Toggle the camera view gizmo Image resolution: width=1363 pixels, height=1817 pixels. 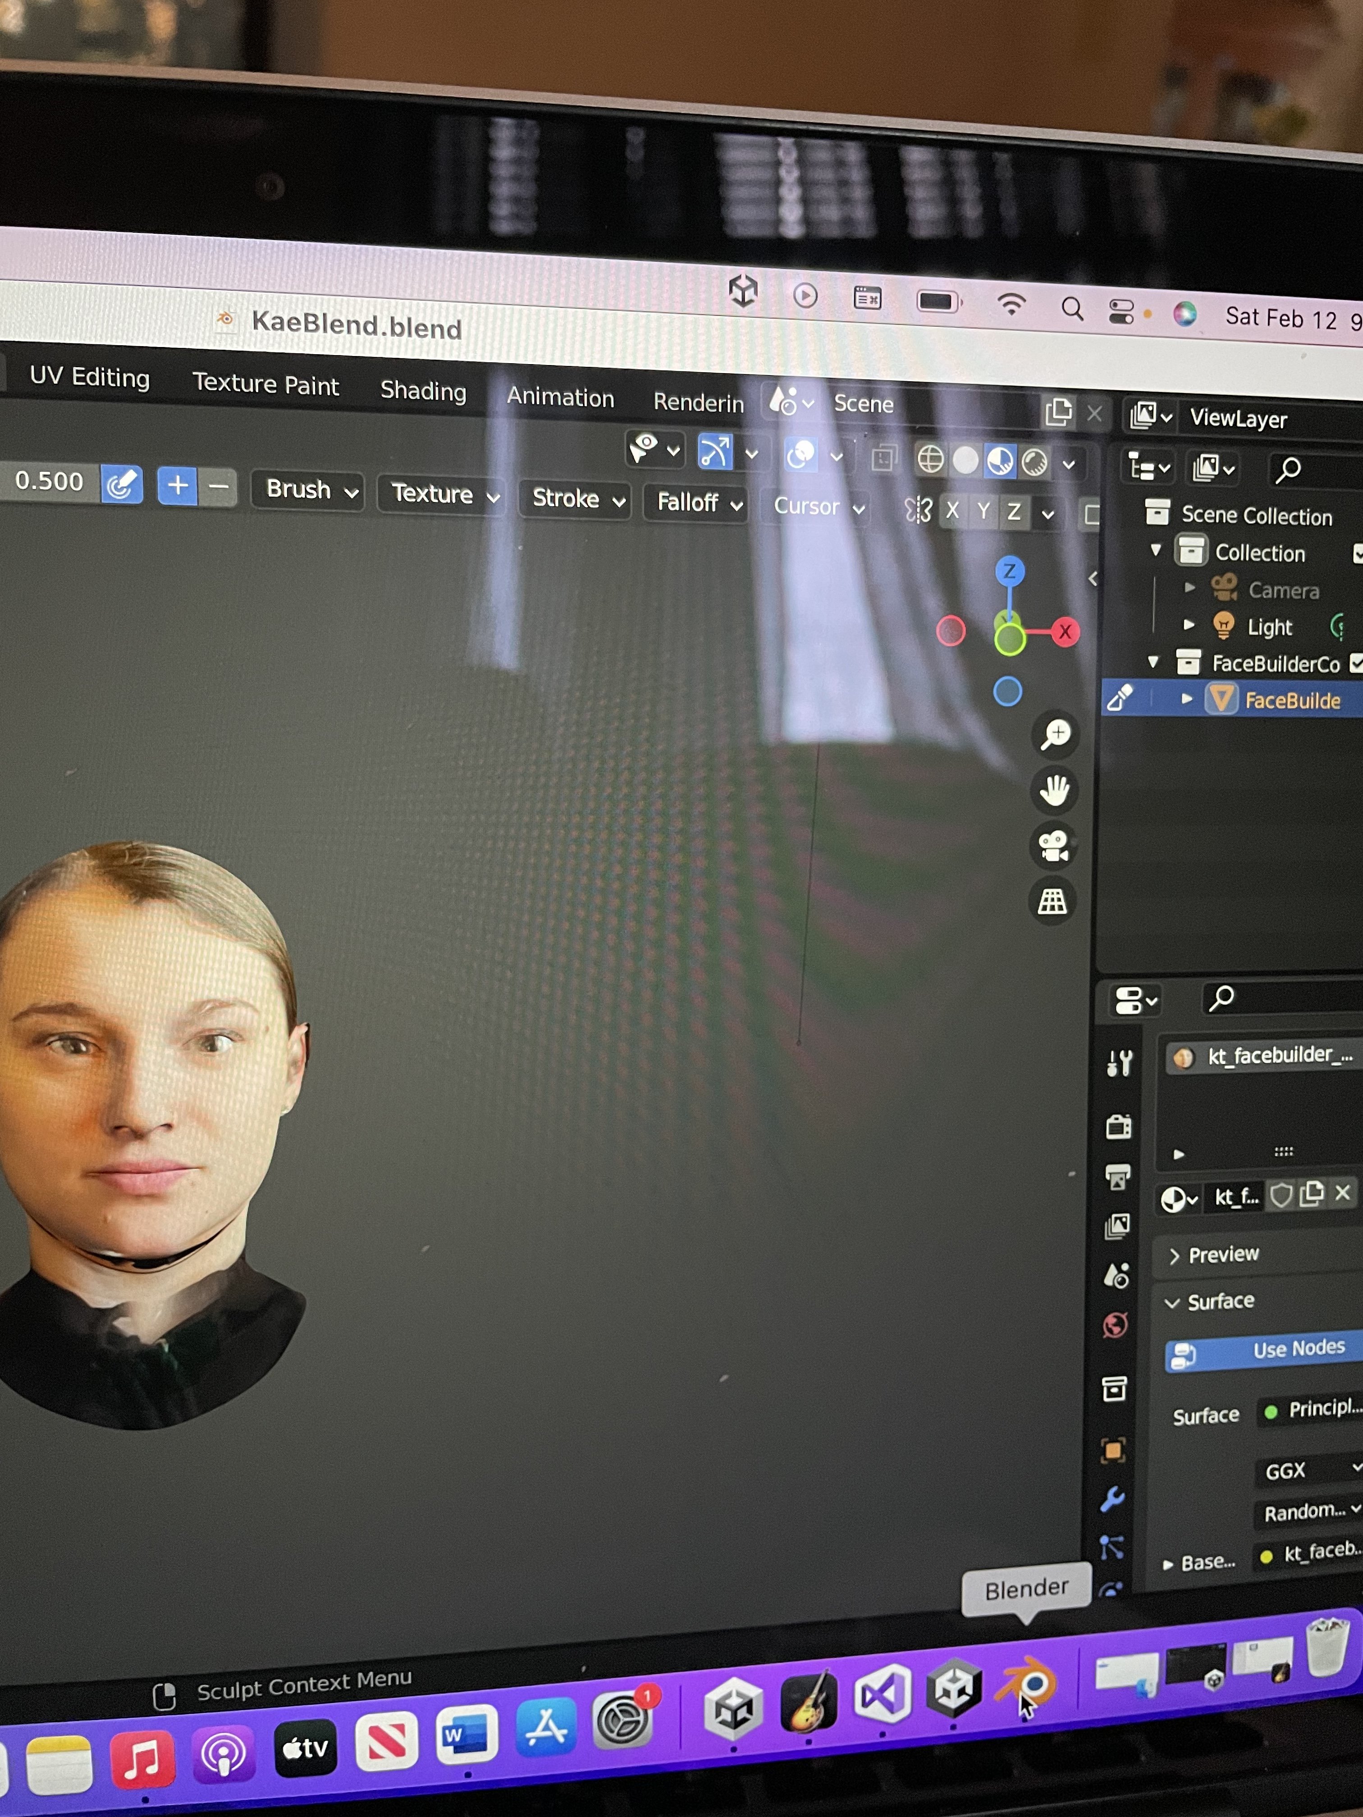coord(1053,846)
